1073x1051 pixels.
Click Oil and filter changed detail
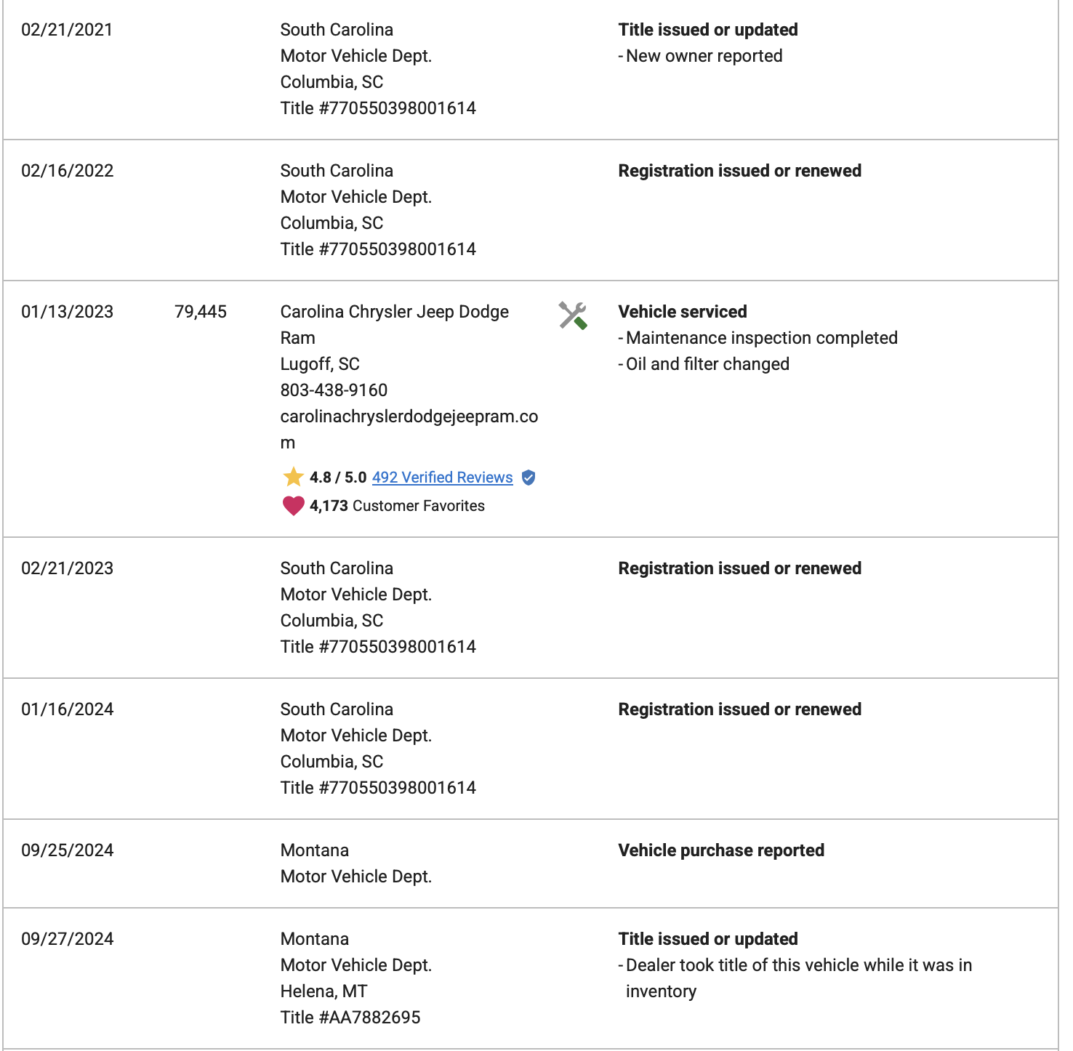tap(704, 364)
